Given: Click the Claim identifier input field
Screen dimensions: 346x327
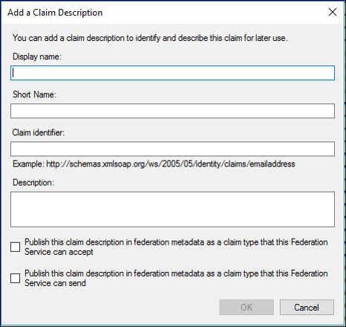Looking at the screenshot, I should pos(172,149).
